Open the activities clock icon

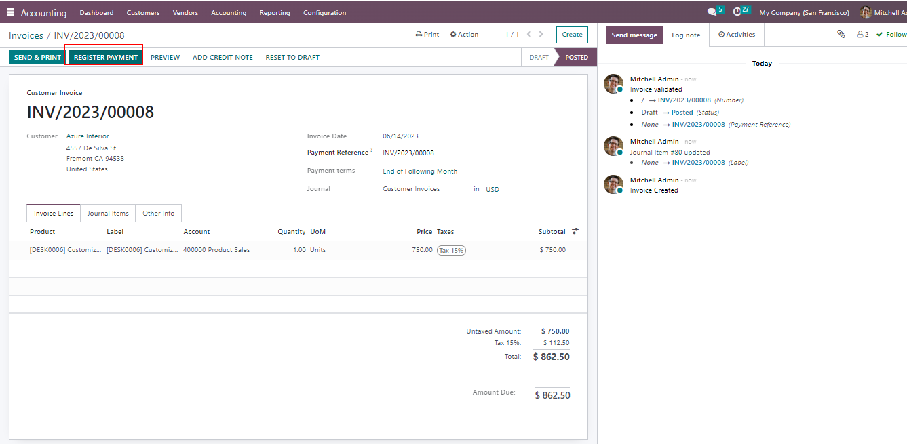click(x=737, y=12)
